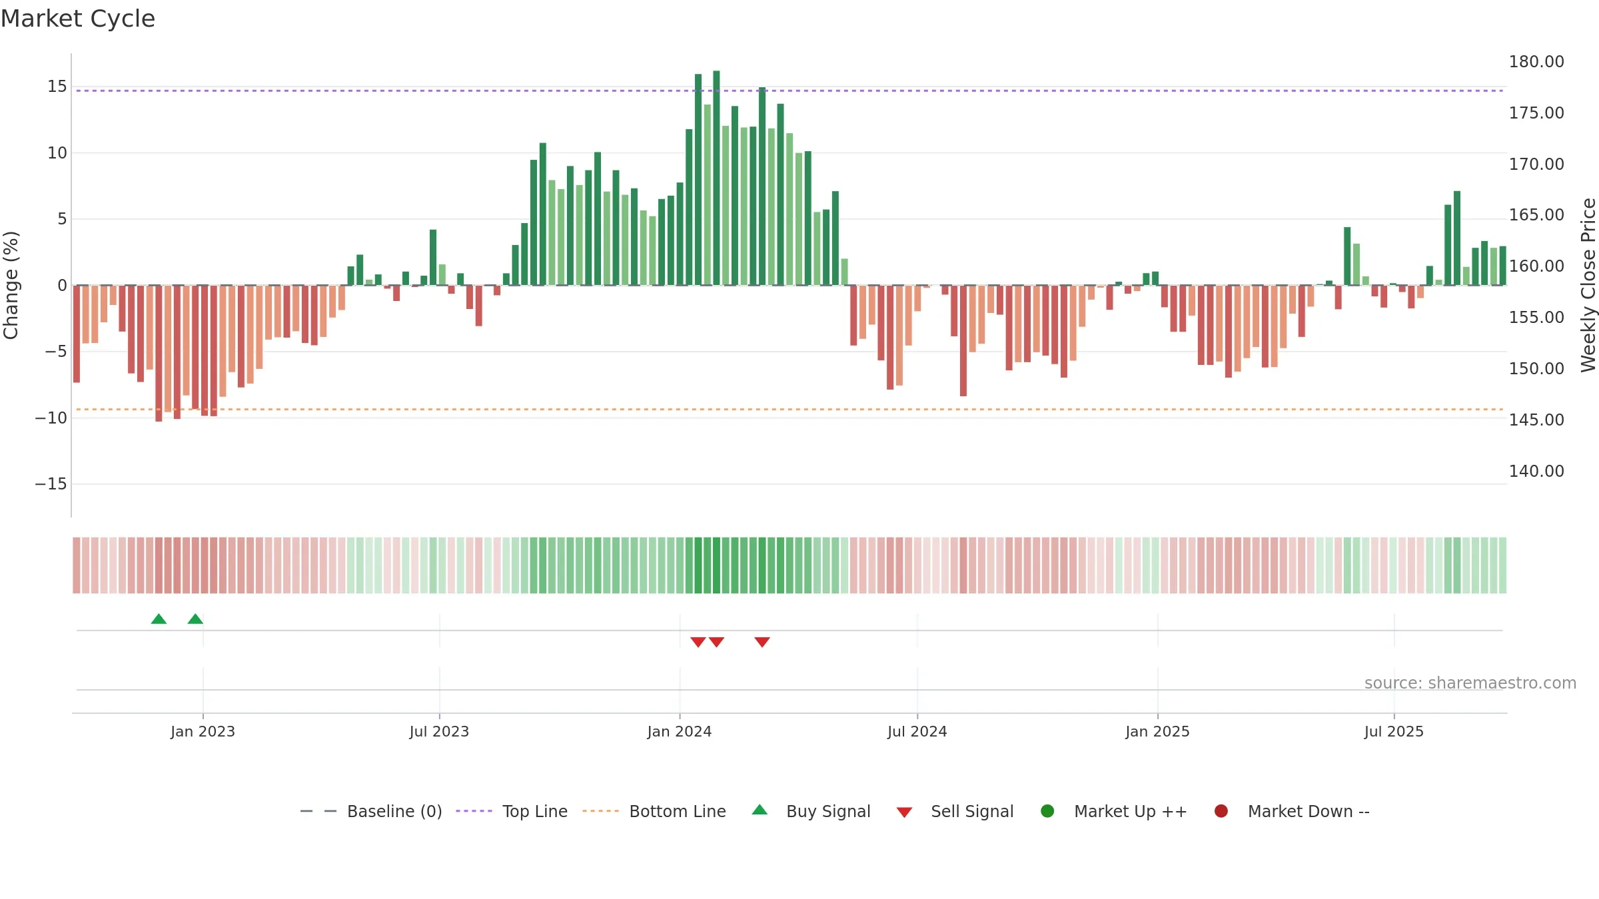Click the red triangle icon in legend
The image size is (1599, 899).
click(x=904, y=812)
